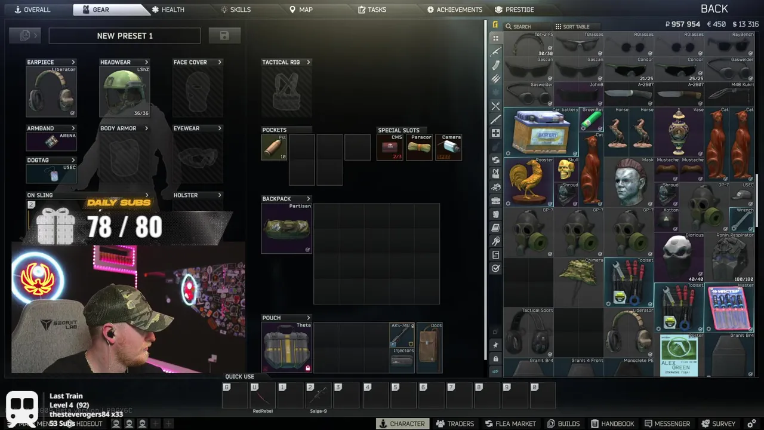The height and width of the screenshot is (430, 764).
Task: Filter stash by ammo rounds icon
Action: (495, 79)
